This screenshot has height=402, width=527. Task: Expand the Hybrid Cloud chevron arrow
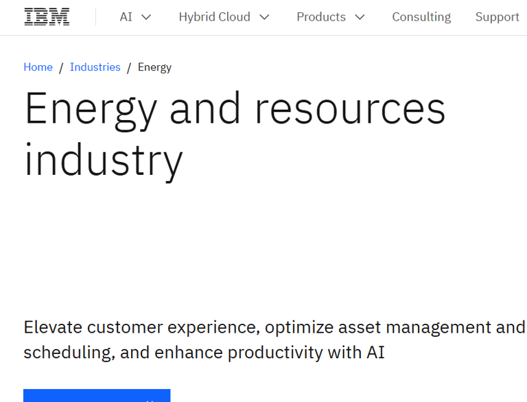coord(265,17)
